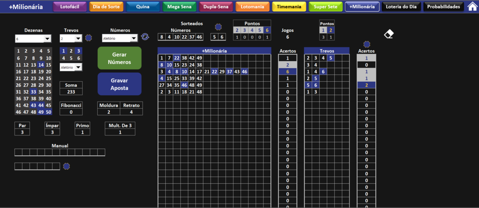
Task: Click the clover icon beside the lower Manual field
Action: [66, 166]
